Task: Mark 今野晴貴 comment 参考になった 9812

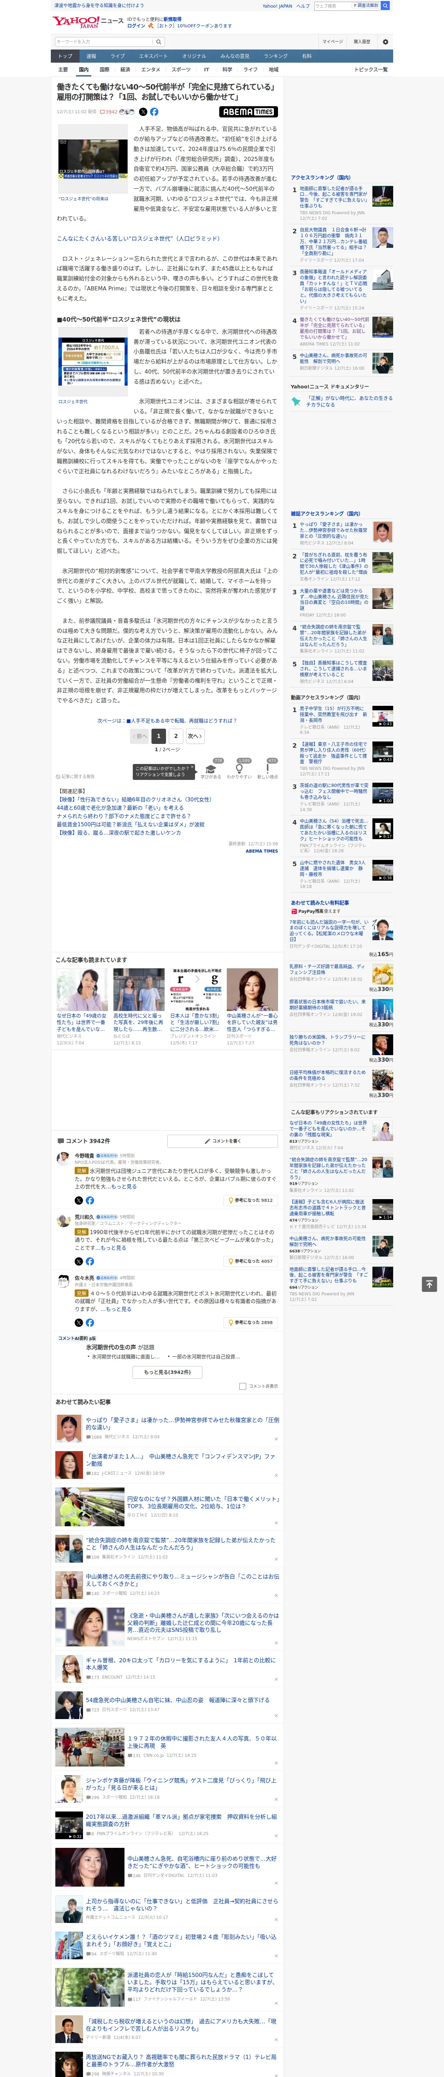Action: (251, 1200)
